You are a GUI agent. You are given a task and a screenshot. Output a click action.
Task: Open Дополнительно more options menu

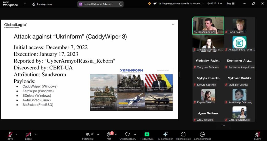point(202,136)
